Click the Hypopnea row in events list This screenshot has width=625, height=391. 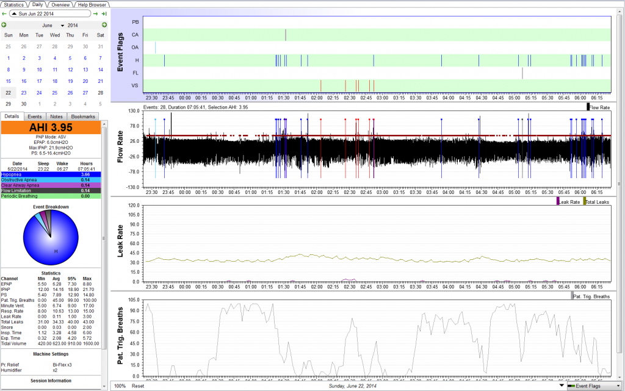coord(54,174)
